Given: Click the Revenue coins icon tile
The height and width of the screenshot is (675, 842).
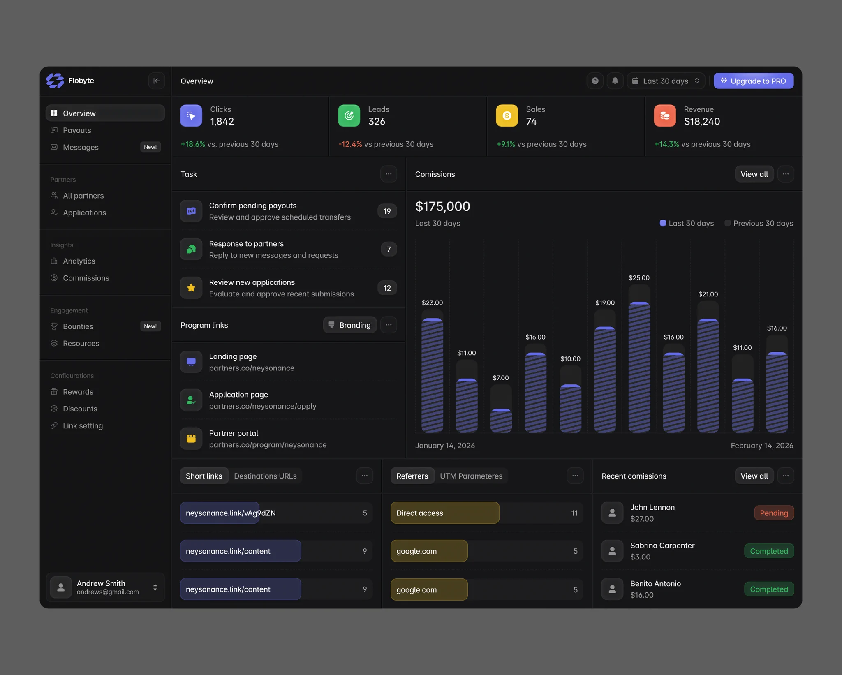Looking at the screenshot, I should (x=665, y=116).
